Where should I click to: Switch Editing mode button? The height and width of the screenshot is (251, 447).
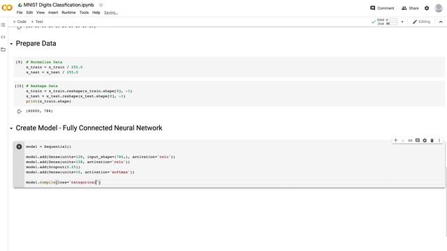(421, 22)
